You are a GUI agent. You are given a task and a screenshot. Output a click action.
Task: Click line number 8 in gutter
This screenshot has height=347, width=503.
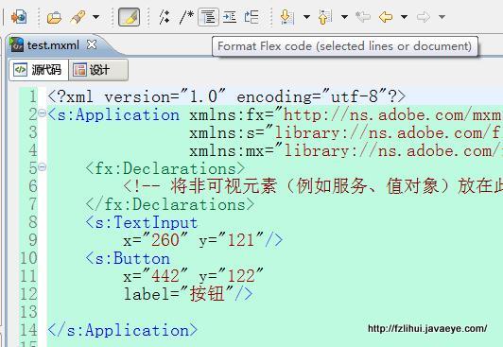(x=33, y=222)
